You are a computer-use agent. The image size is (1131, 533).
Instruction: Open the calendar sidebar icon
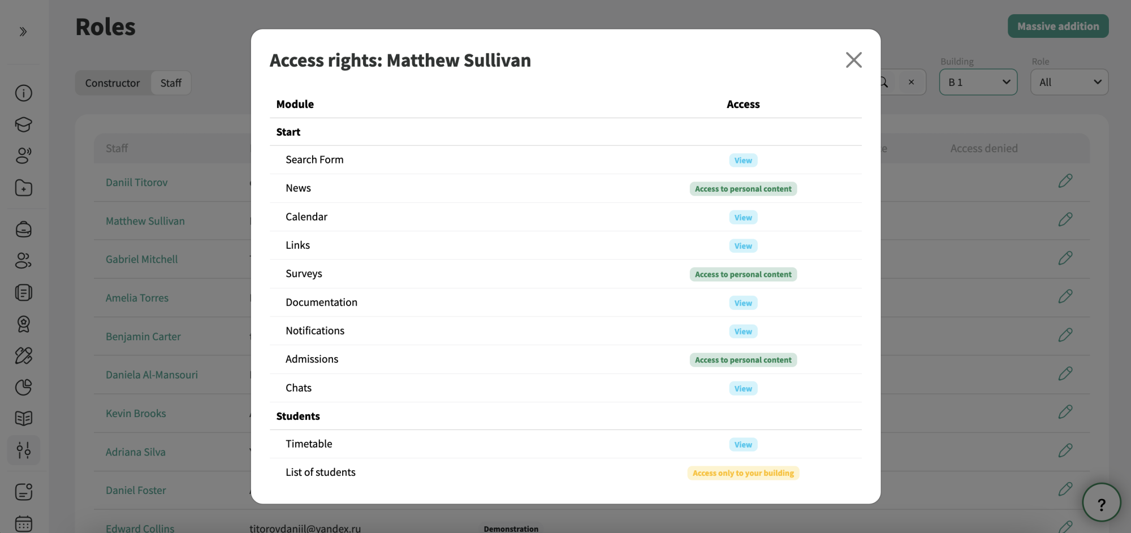click(24, 524)
